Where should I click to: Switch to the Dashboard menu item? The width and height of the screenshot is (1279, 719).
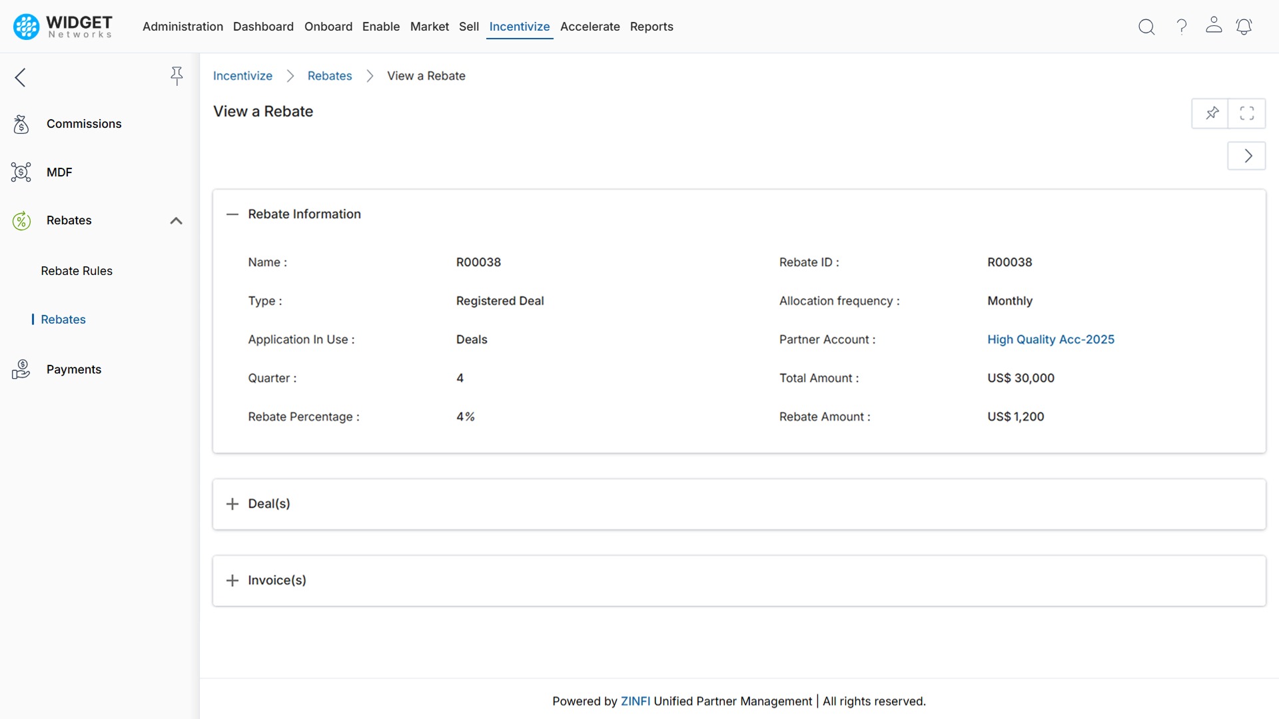[x=263, y=27]
